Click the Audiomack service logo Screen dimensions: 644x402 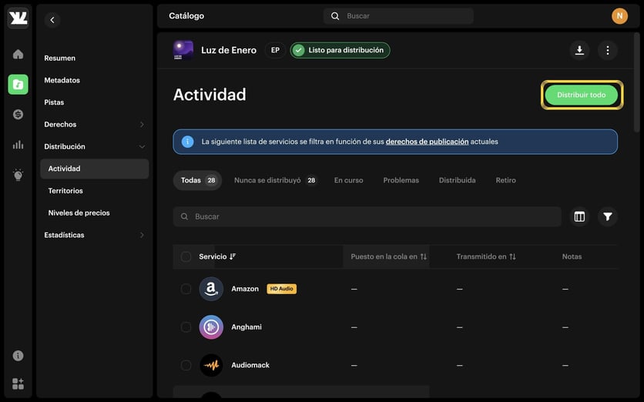click(x=211, y=365)
